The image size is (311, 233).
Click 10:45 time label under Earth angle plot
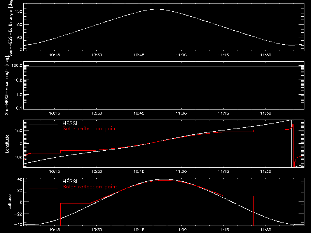coord(139,55)
